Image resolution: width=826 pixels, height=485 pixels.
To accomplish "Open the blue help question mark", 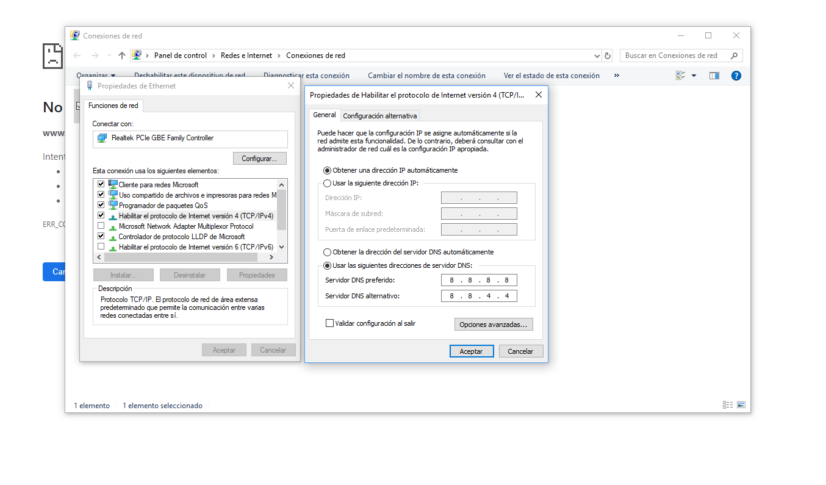I will coord(736,76).
